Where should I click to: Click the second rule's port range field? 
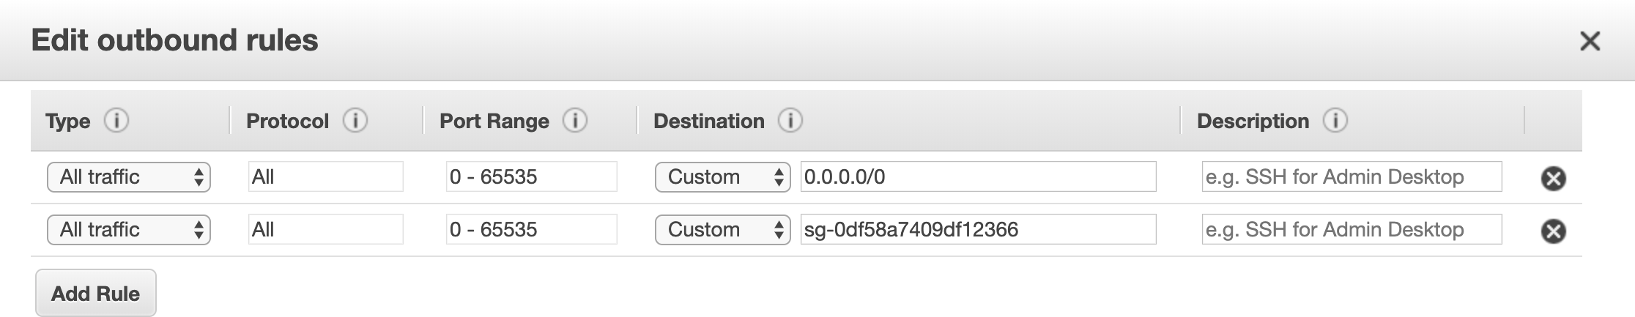pyautogui.click(x=531, y=230)
